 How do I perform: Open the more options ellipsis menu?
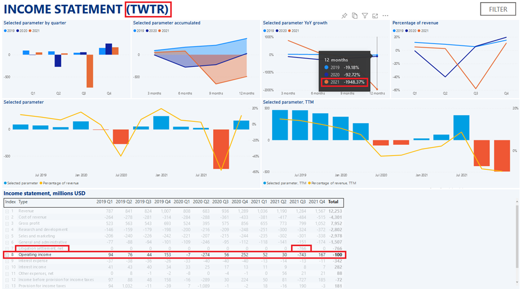(385, 16)
